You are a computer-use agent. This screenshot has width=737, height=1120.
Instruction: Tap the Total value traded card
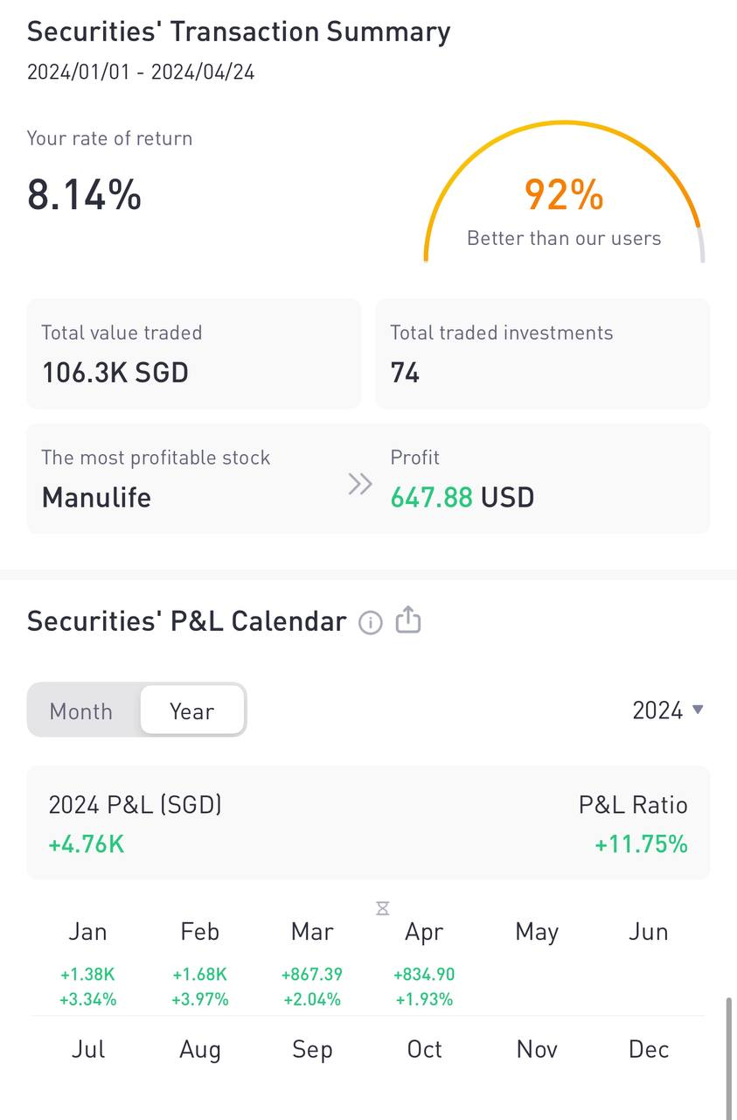(x=193, y=353)
